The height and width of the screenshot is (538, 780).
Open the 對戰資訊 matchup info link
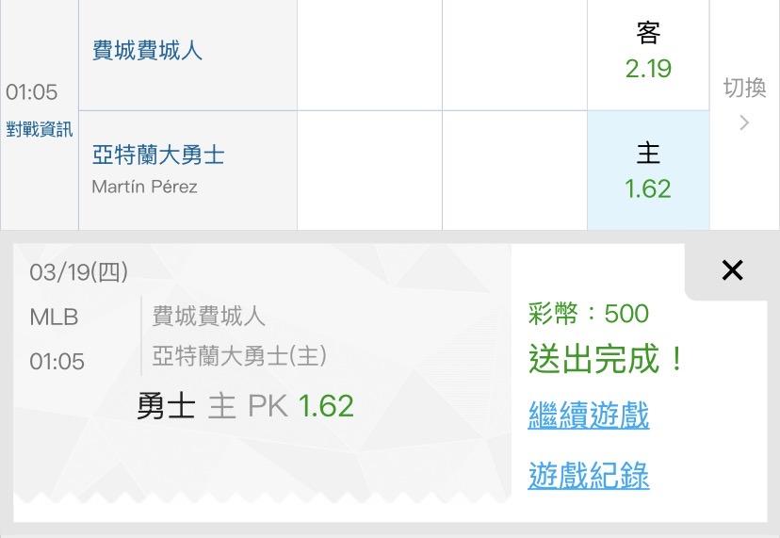point(40,130)
